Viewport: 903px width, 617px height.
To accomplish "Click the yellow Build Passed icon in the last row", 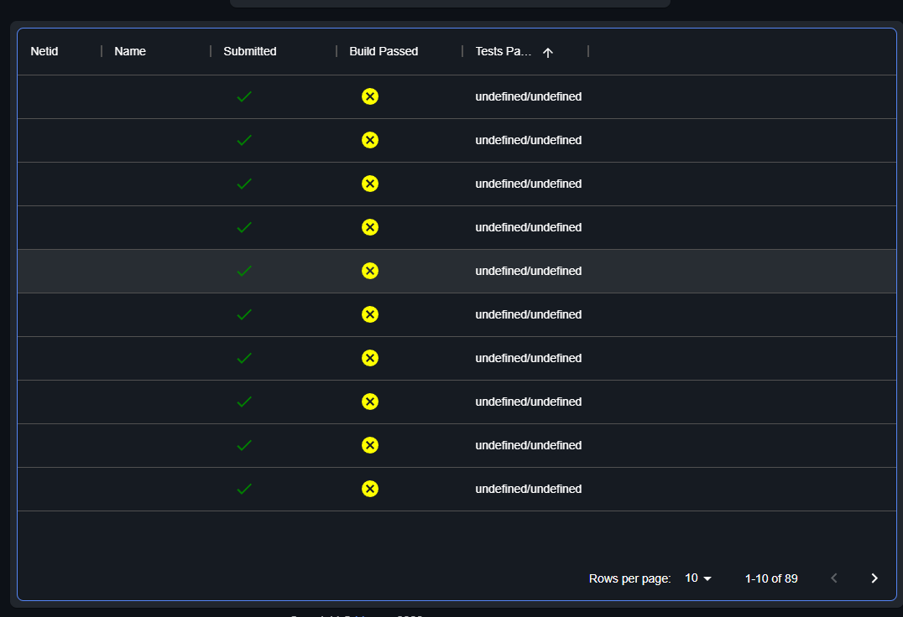I will point(370,489).
